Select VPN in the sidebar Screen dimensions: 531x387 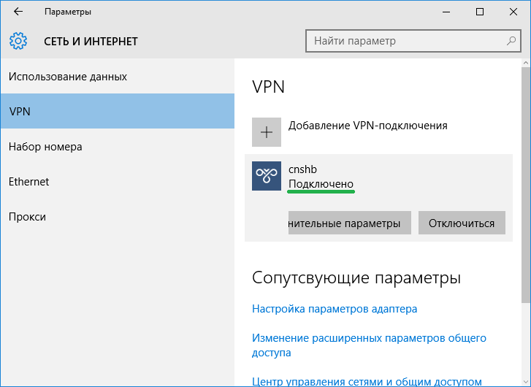(x=117, y=112)
